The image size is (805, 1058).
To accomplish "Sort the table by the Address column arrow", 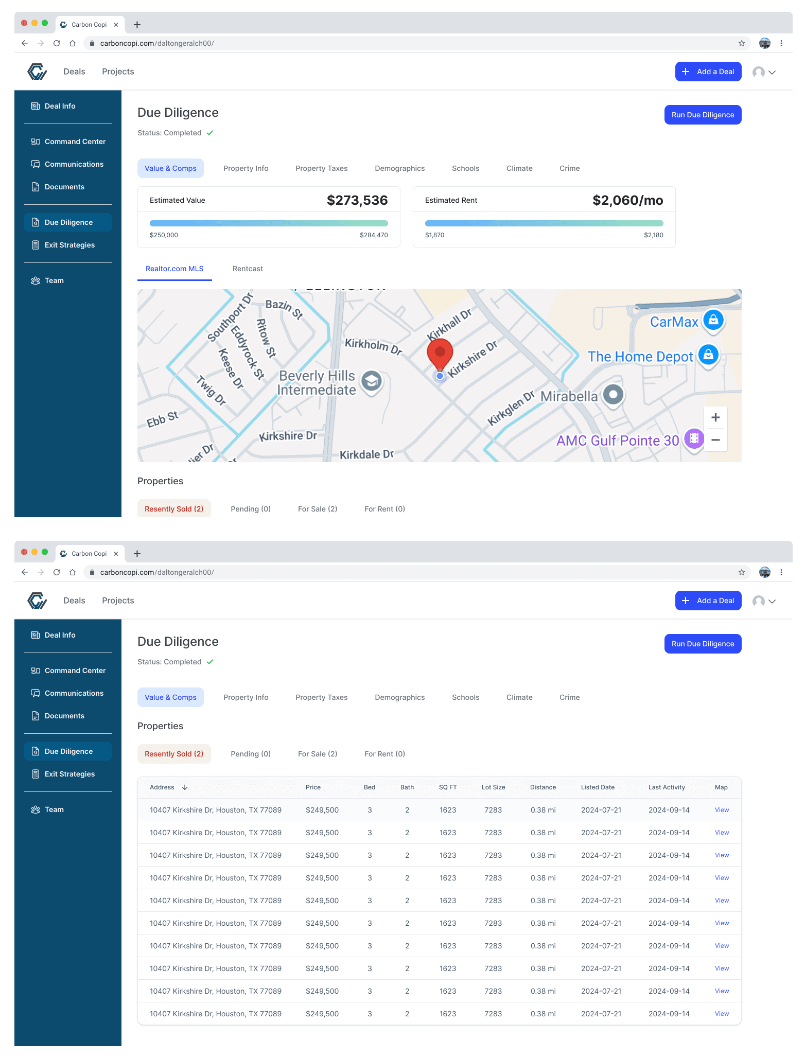I will click(185, 787).
